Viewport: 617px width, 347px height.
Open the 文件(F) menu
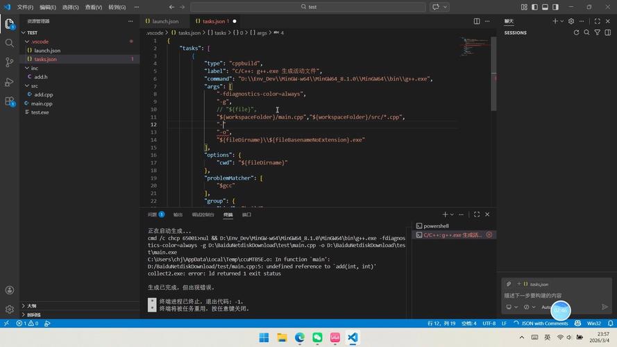(25, 7)
